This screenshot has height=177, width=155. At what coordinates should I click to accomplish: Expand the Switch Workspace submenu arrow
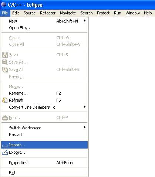point(85,127)
